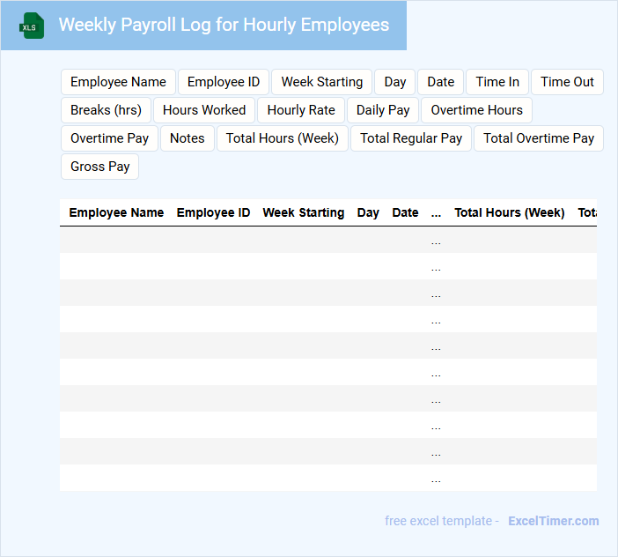Select the Employee Name tag
This screenshot has width=618, height=557.
pyautogui.click(x=118, y=82)
